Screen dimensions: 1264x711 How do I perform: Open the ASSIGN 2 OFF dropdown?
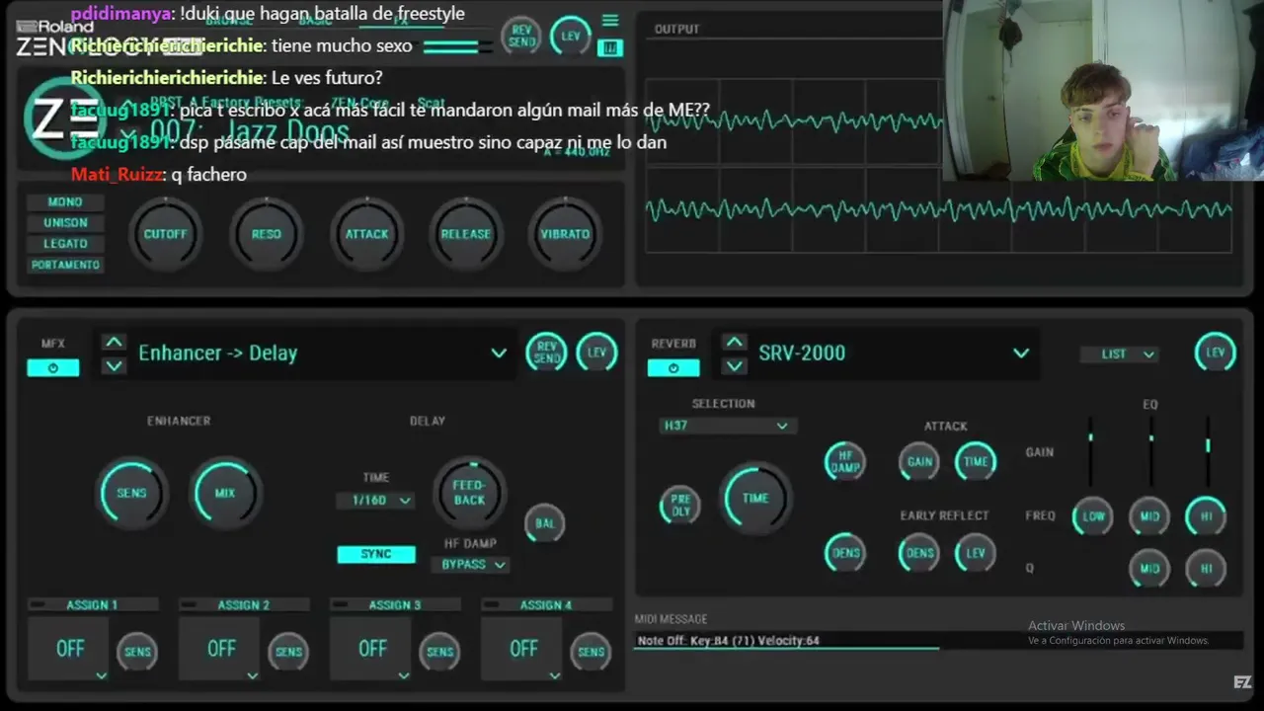tap(219, 649)
